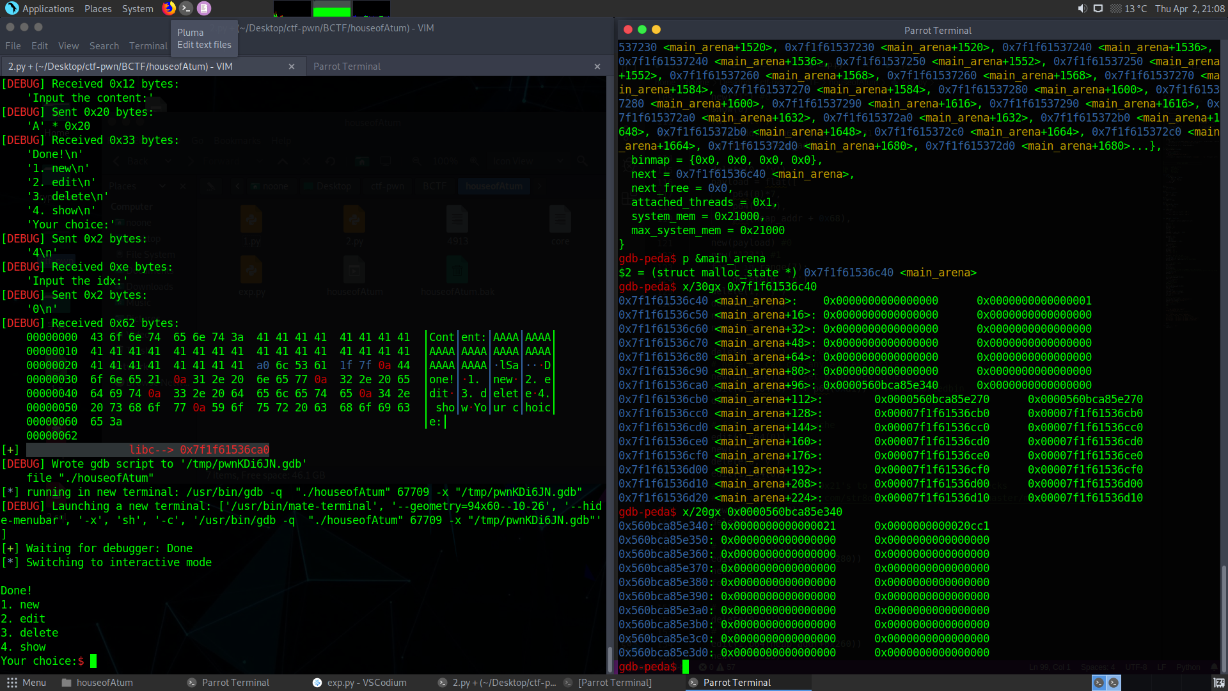This screenshot has width=1228, height=691.
Task: Click green dot of right Parrot Terminal
Action: click(x=642, y=29)
